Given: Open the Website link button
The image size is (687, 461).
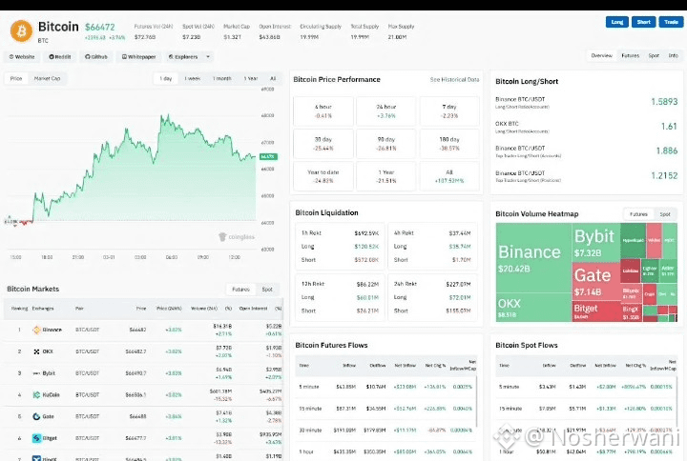Looking at the screenshot, I should coord(21,57).
